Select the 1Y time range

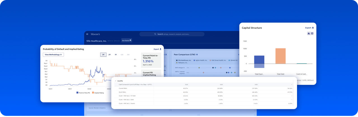116,55
